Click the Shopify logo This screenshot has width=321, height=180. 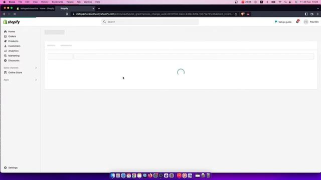(x=12, y=22)
